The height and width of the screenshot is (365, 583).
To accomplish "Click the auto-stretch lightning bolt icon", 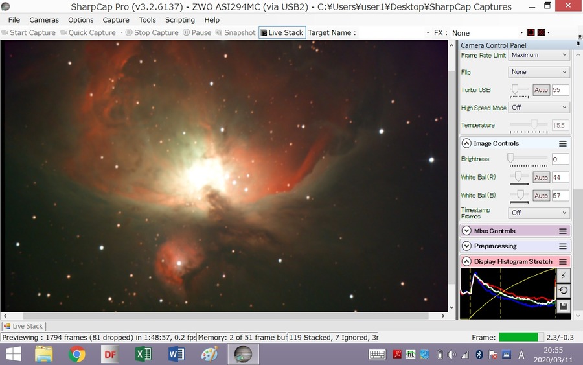I will [x=564, y=276].
